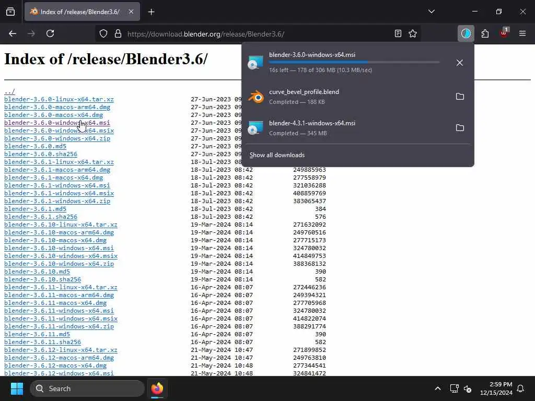The width and height of the screenshot is (535, 401).
Task: Reload the current page
Action: click(x=50, y=33)
